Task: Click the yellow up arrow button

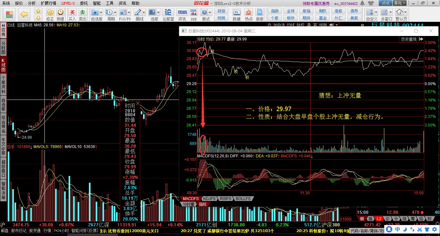Action: coord(38,11)
